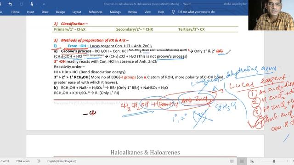Click the blue text 'From –OH –'
Viewport: 294px width, 165px height.
coord(79,46)
